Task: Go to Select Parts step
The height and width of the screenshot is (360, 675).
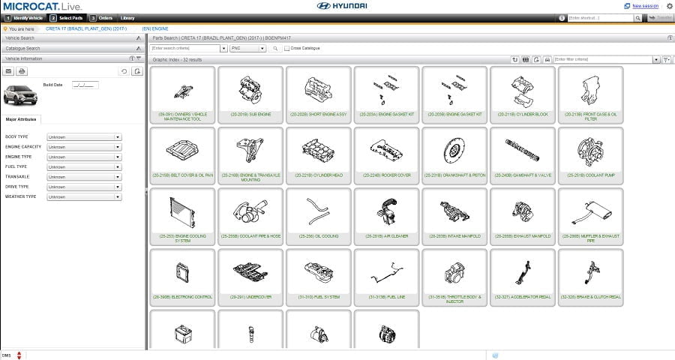Action: [x=66, y=18]
